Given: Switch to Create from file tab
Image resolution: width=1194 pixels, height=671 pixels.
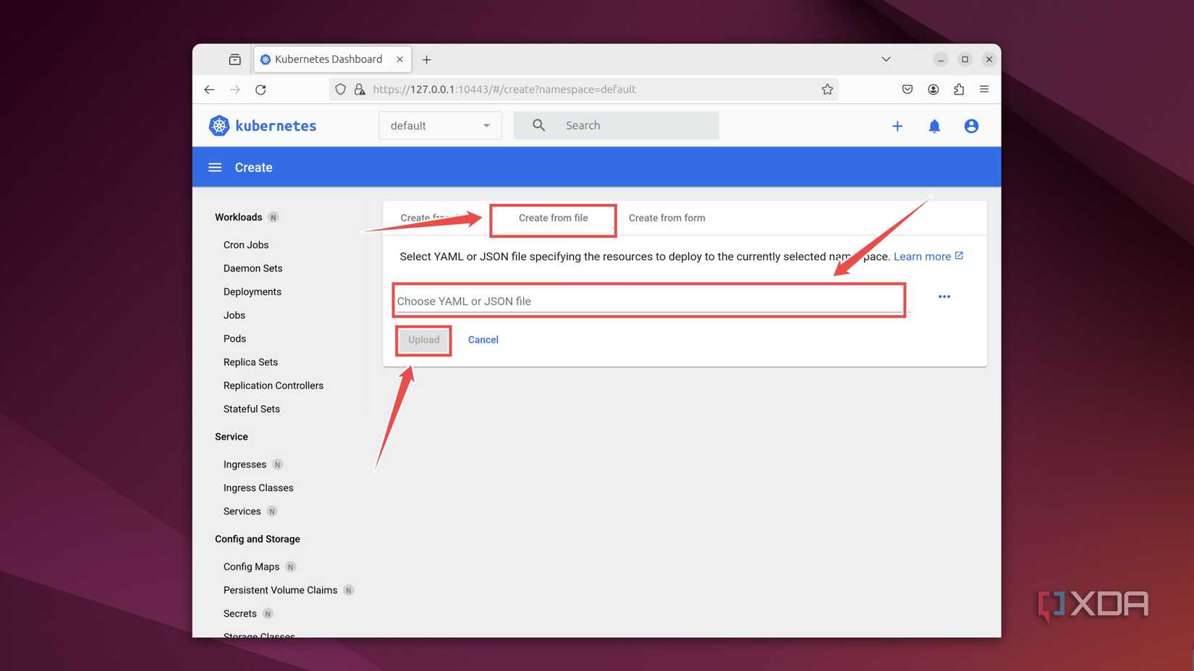Looking at the screenshot, I should tap(553, 218).
